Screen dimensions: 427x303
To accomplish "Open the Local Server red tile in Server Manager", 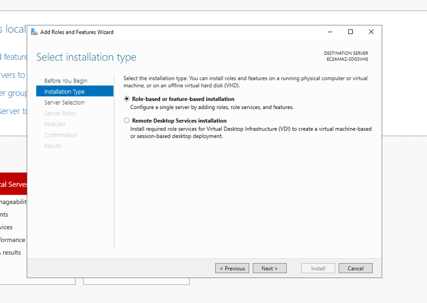I will coord(13,184).
